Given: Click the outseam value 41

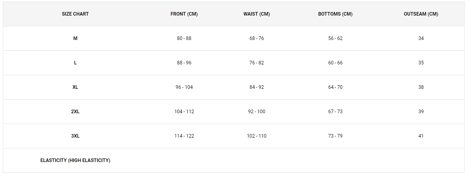Looking at the screenshot, I should (x=421, y=136).
